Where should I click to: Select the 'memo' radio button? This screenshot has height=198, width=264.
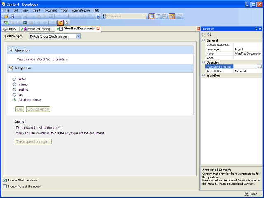14,84
